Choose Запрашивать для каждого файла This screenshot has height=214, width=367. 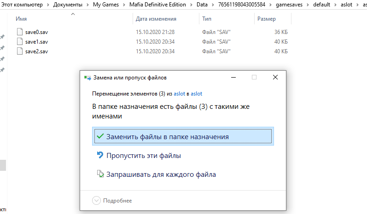[x=161, y=175]
